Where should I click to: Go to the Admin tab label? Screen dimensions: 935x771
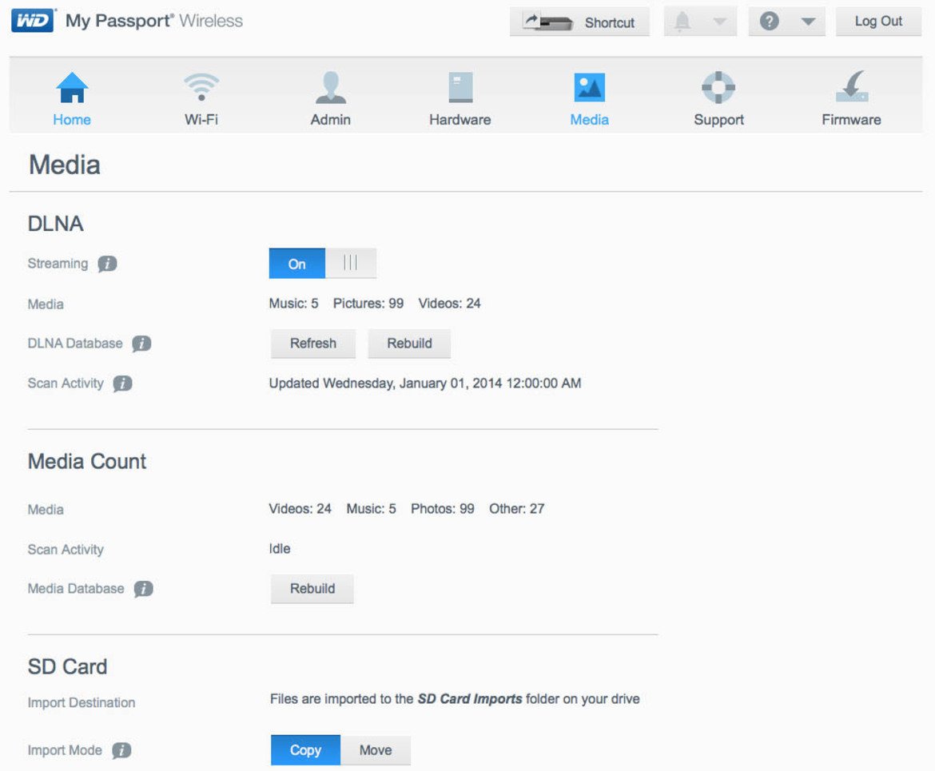pos(330,120)
